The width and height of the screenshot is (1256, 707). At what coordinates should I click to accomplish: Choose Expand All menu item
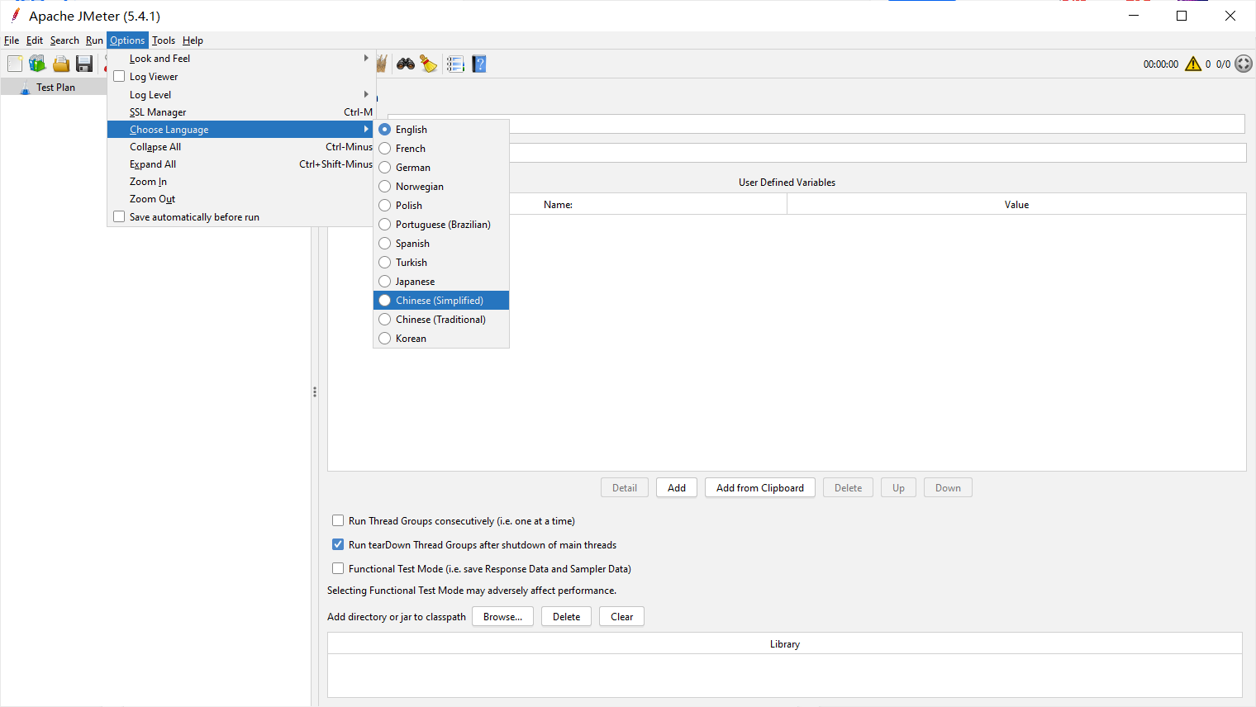pyautogui.click(x=240, y=164)
